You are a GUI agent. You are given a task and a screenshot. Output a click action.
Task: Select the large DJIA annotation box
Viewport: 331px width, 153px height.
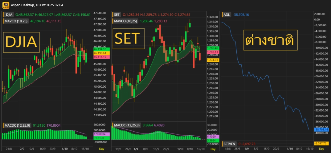pyautogui.click(x=22, y=42)
